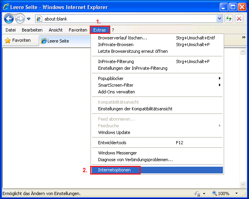Click the security zone icon in status bar
Image resolution: width=249 pixels, height=199 pixels.
tap(198, 193)
